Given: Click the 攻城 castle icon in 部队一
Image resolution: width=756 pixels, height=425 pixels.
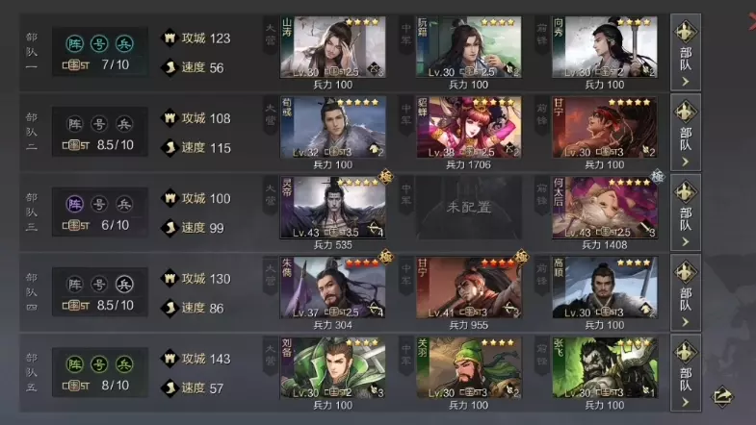Looking at the screenshot, I should point(169,38).
